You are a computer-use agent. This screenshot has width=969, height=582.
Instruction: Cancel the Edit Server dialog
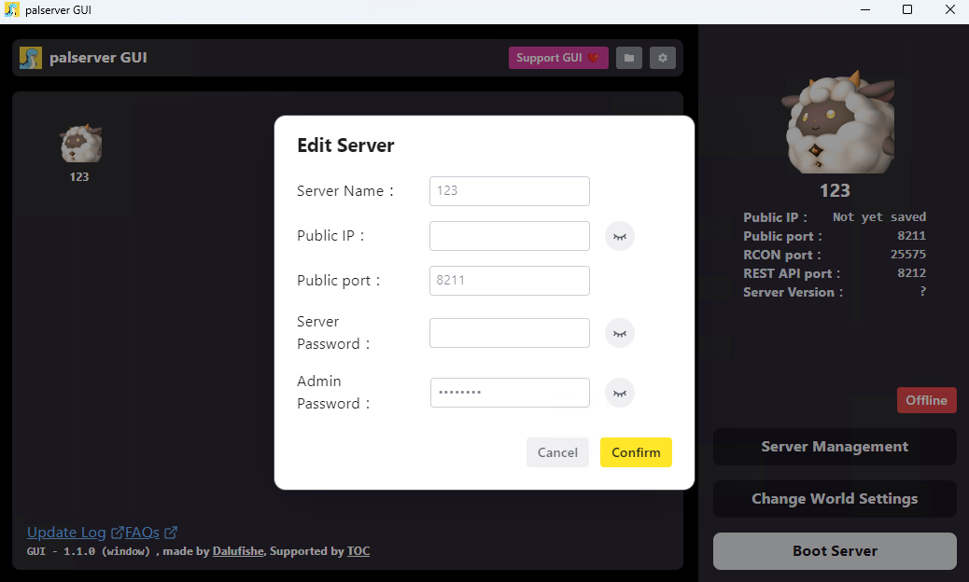click(x=557, y=452)
